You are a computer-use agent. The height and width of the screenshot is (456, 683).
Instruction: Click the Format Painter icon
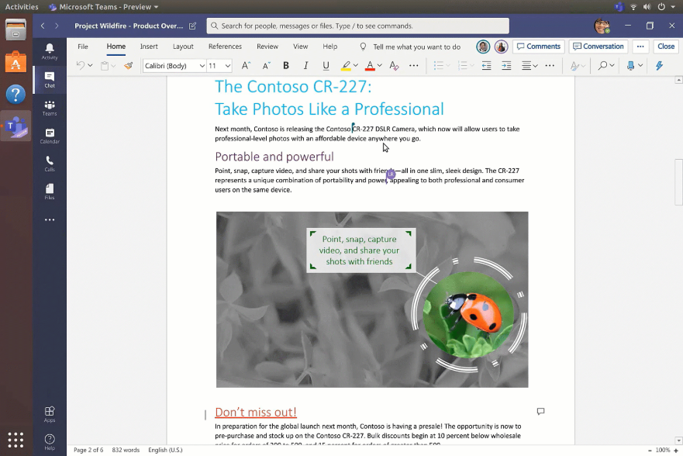pyautogui.click(x=129, y=66)
